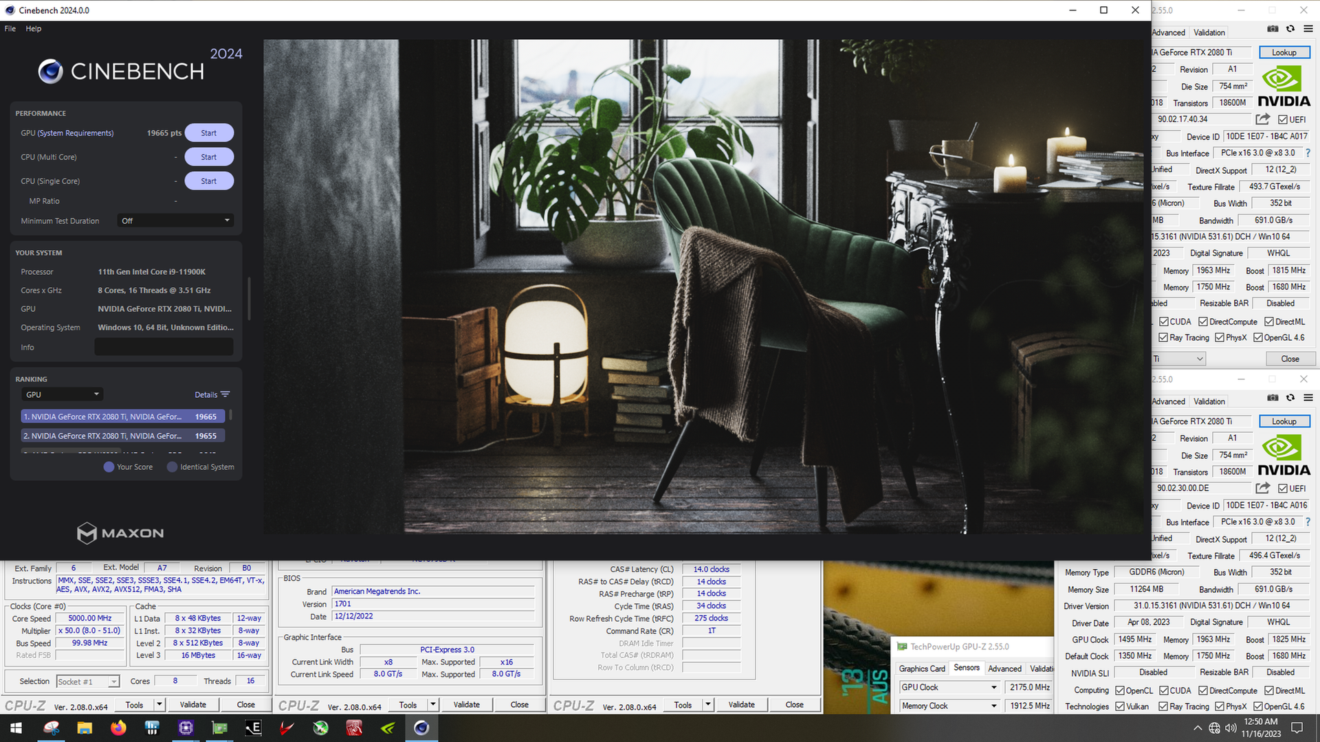The image size is (1320, 742).
Task: Switch to Validation tab in upper GPU-Z
Action: tap(1209, 32)
